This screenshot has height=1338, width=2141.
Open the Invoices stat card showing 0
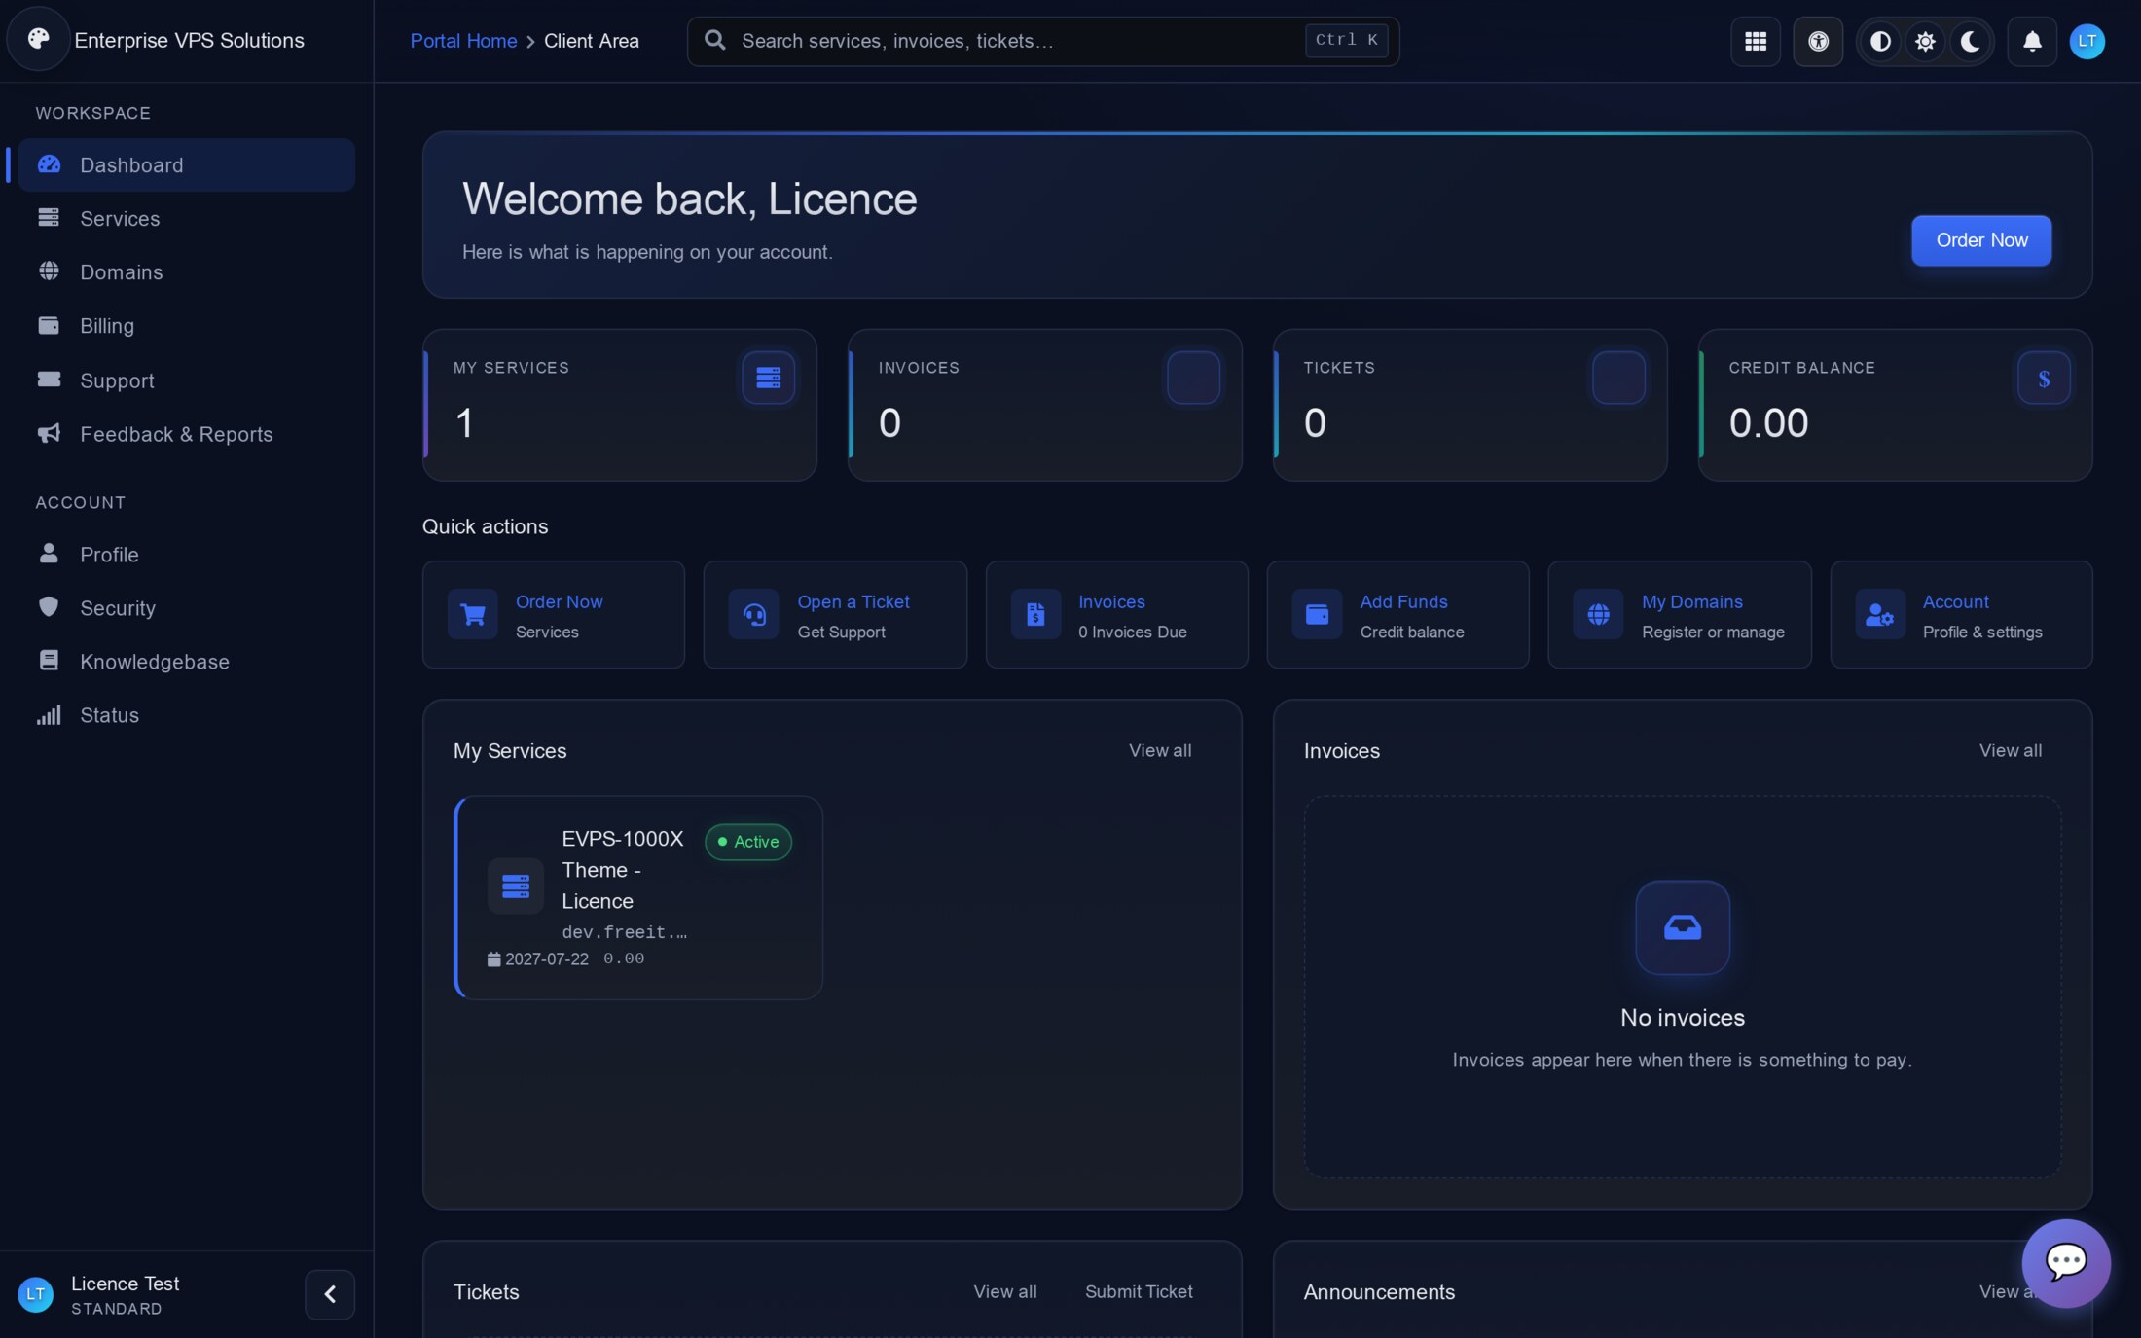(1044, 405)
